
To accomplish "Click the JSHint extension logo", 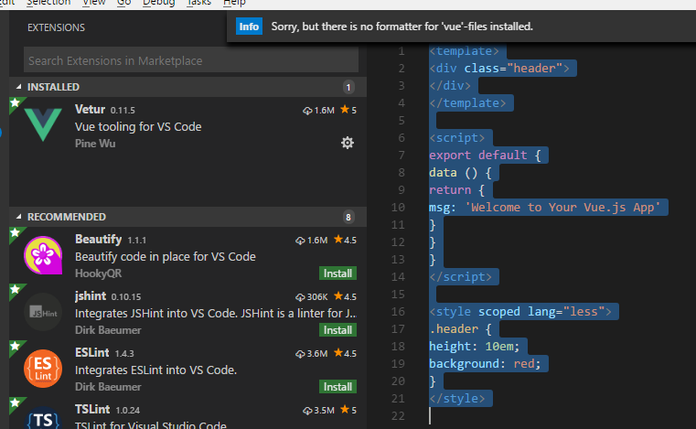I will click(43, 312).
